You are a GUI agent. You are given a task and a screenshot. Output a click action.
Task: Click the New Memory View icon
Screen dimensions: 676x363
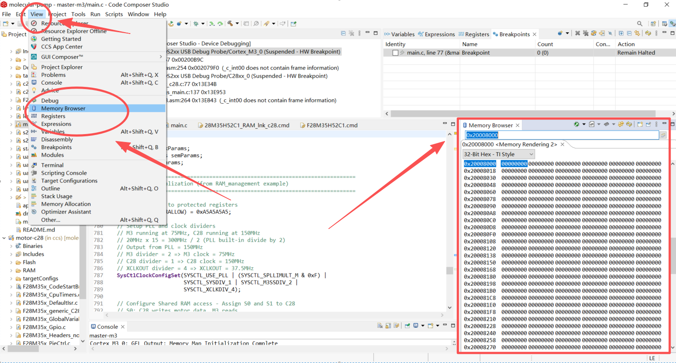640,125
